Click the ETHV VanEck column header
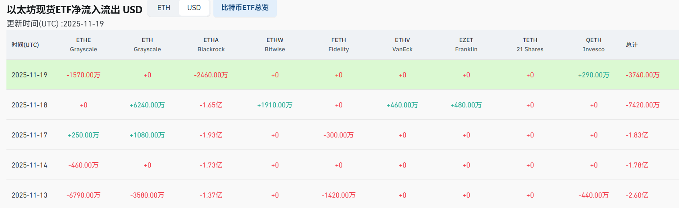679x208 pixels. (x=402, y=44)
